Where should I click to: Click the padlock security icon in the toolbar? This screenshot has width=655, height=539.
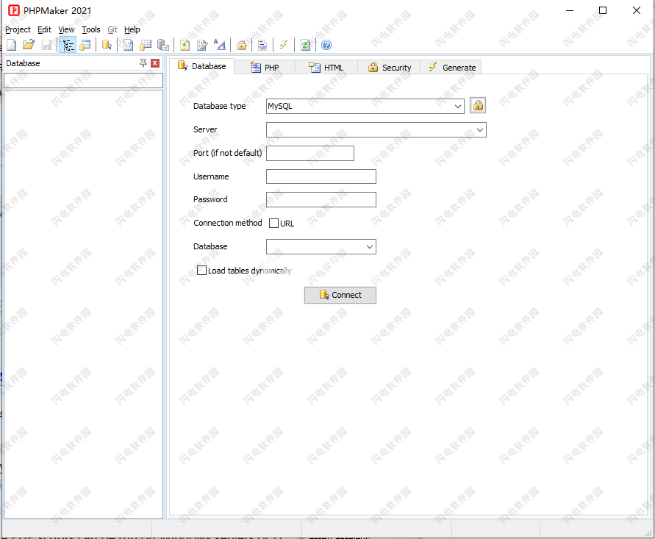point(241,45)
